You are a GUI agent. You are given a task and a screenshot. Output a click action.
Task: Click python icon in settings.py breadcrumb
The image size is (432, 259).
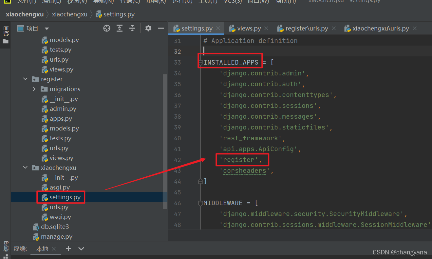tap(99, 14)
